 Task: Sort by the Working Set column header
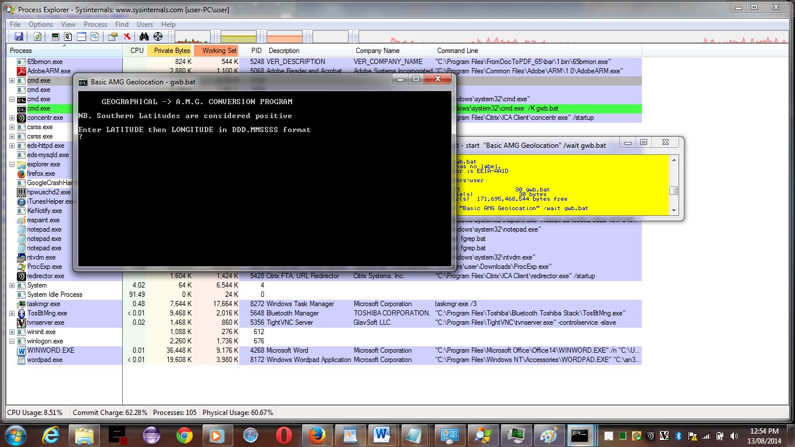(x=219, y=51)
